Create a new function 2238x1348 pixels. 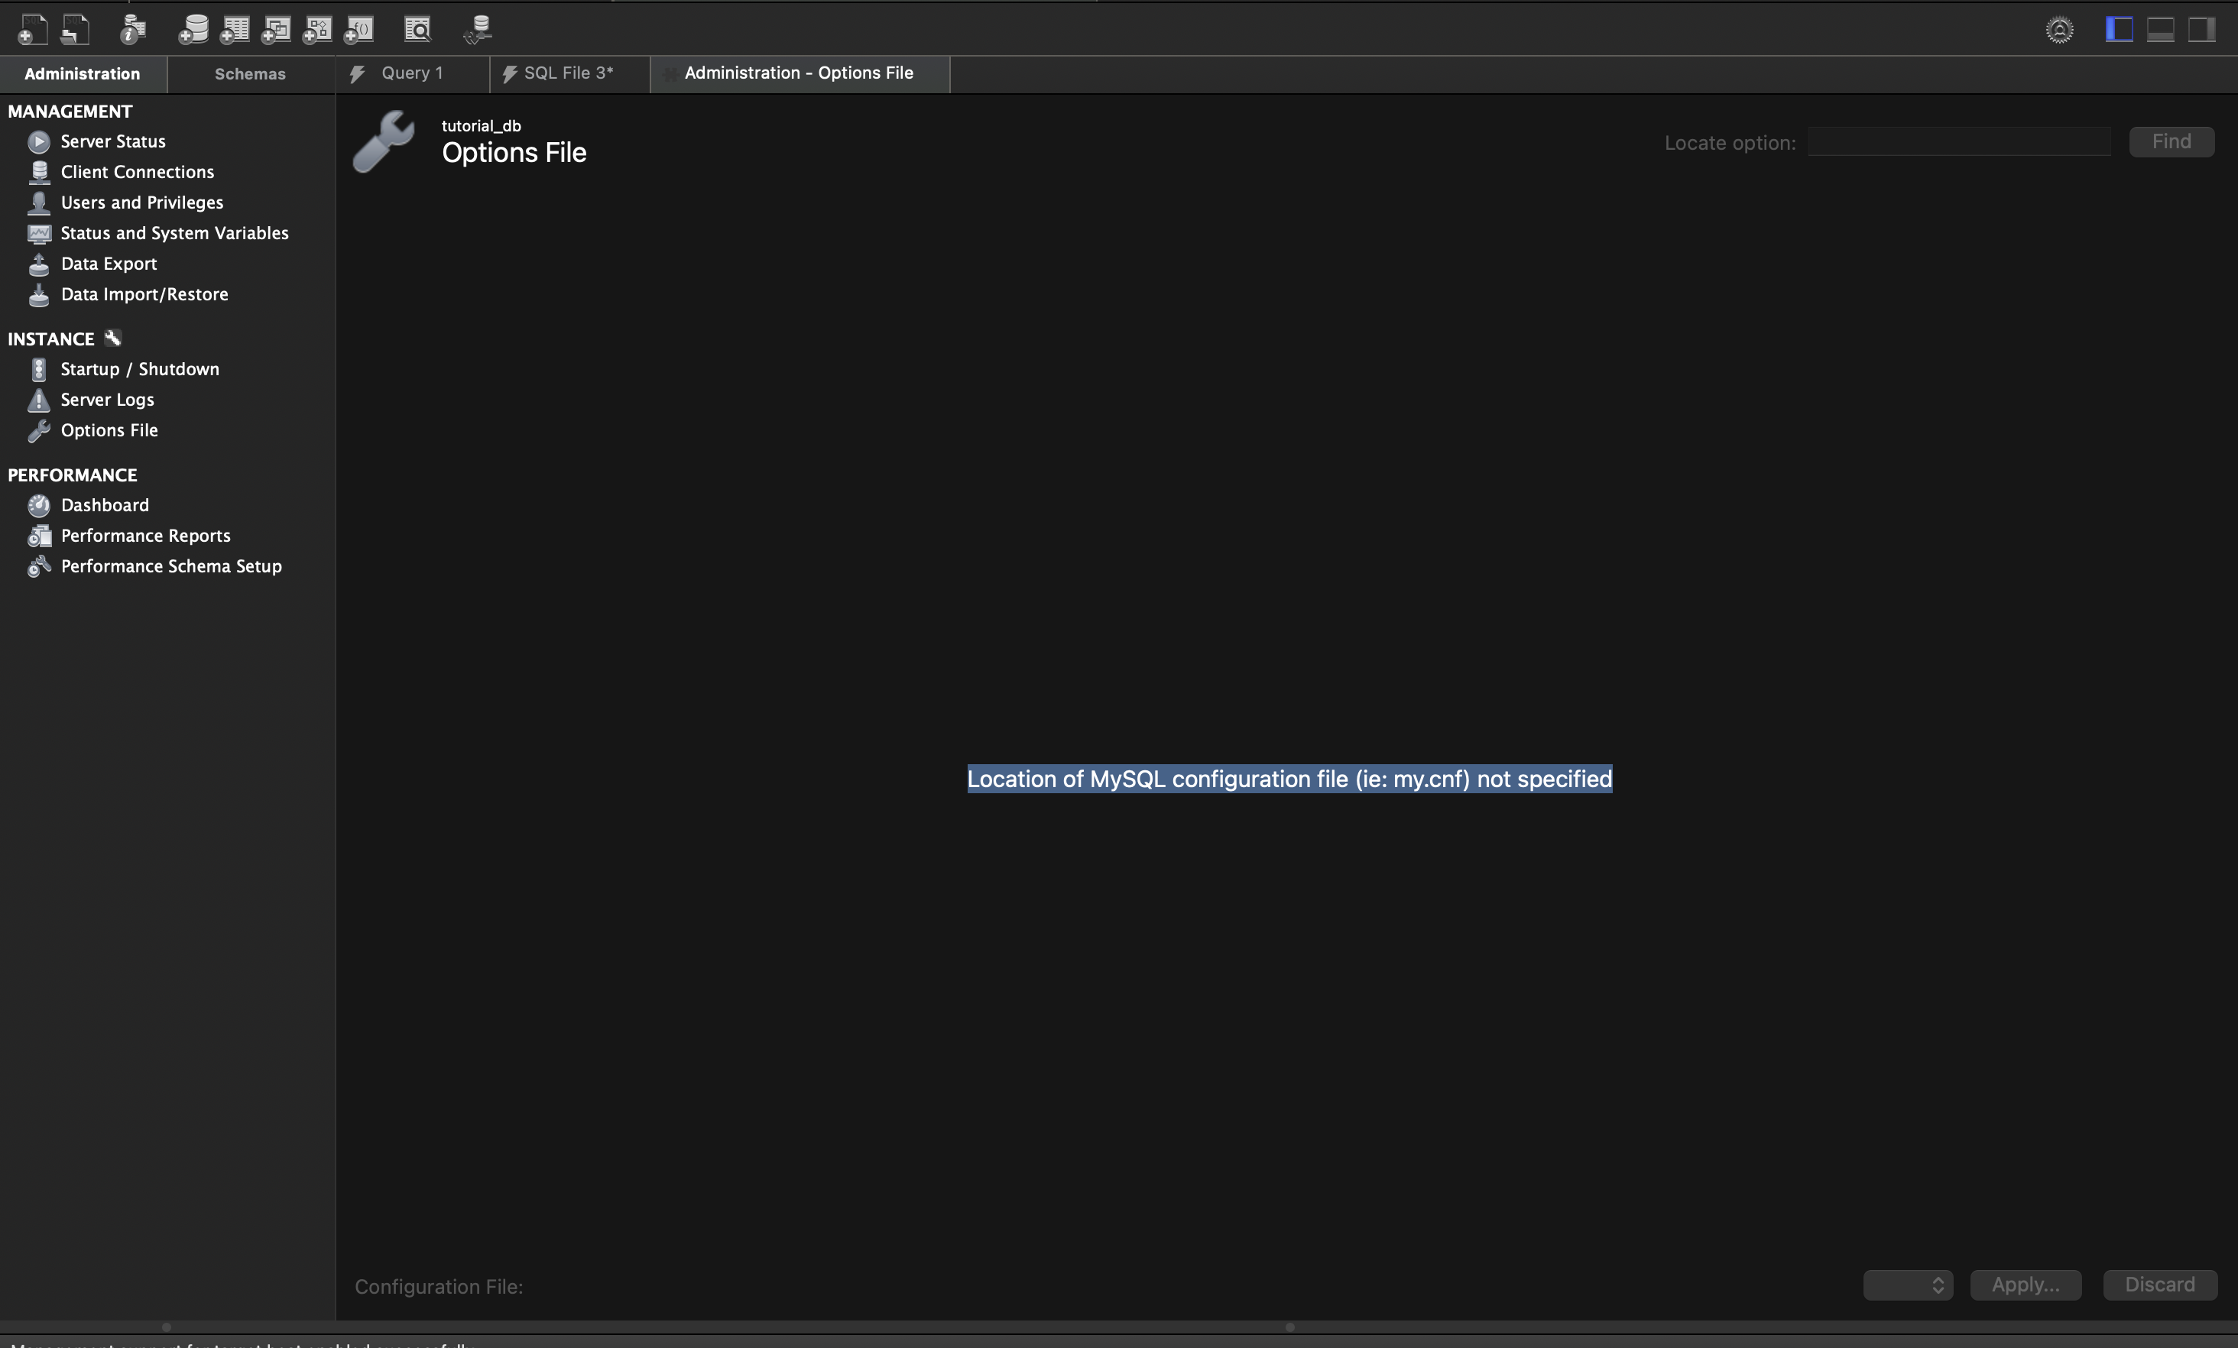358,29
